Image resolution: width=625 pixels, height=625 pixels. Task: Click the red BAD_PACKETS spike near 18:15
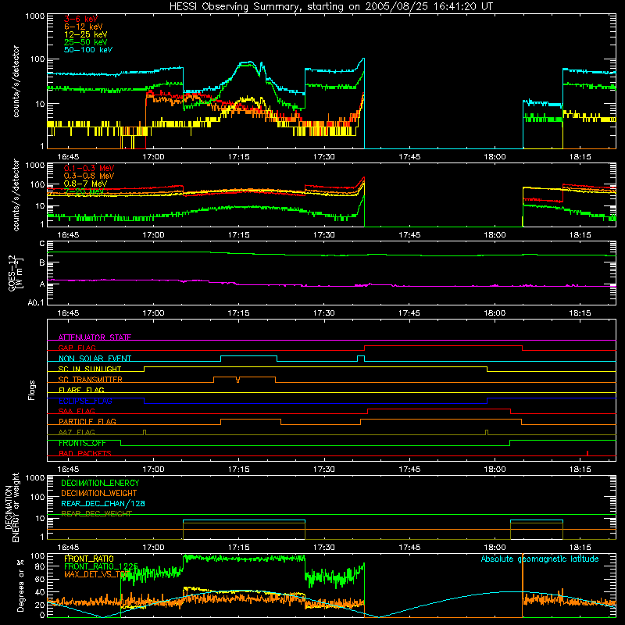tap(587, 453)
